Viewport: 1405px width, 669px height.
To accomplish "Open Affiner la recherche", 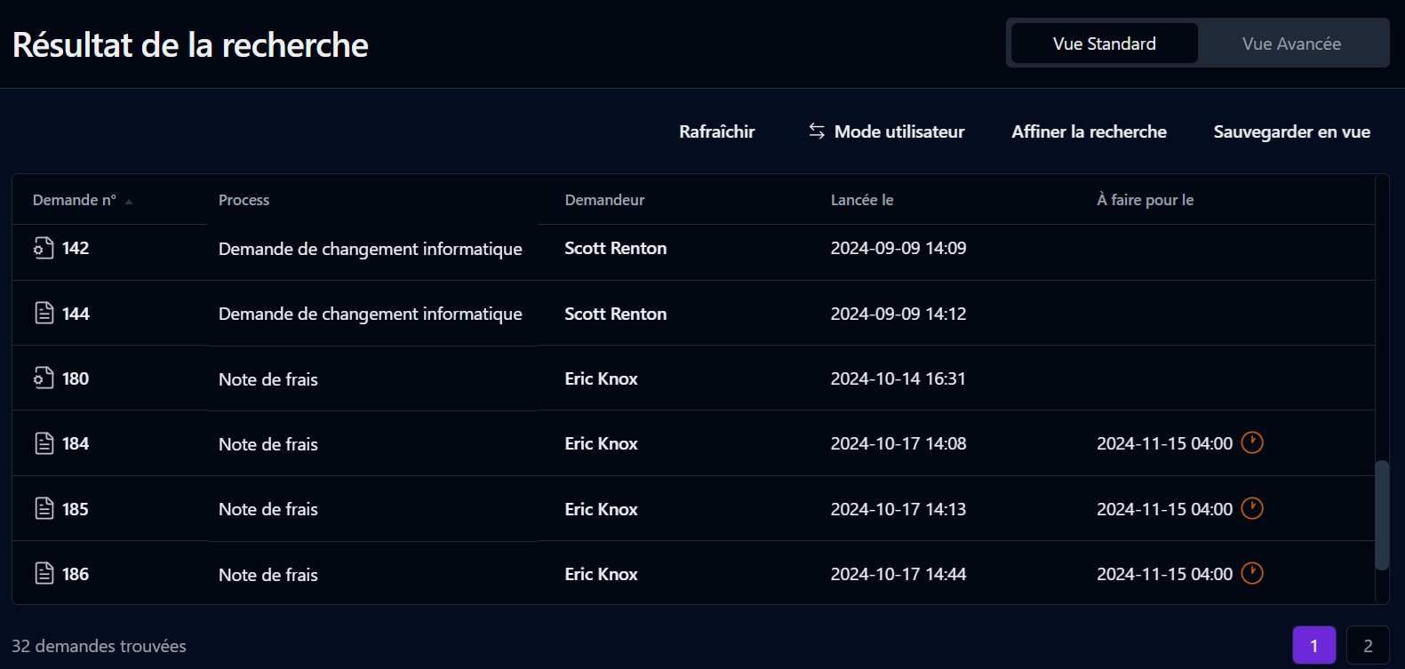I will pos(1089,131).
